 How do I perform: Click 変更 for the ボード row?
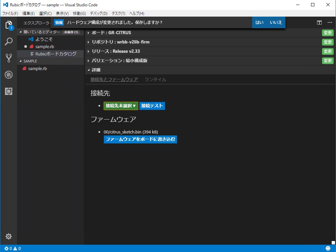point(328,33)
